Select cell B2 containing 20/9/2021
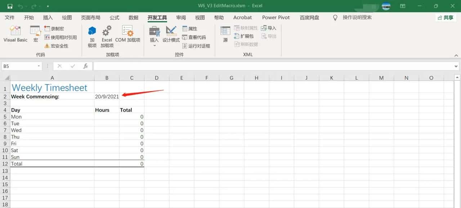461x208 pixels. (107, 96)
